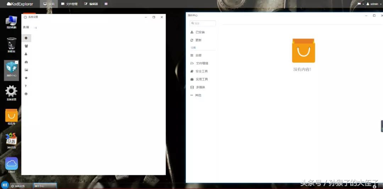Open the apps grid icon in top bar
The image size is (383, 189).
pyautogui.click(x=106, y=4)
